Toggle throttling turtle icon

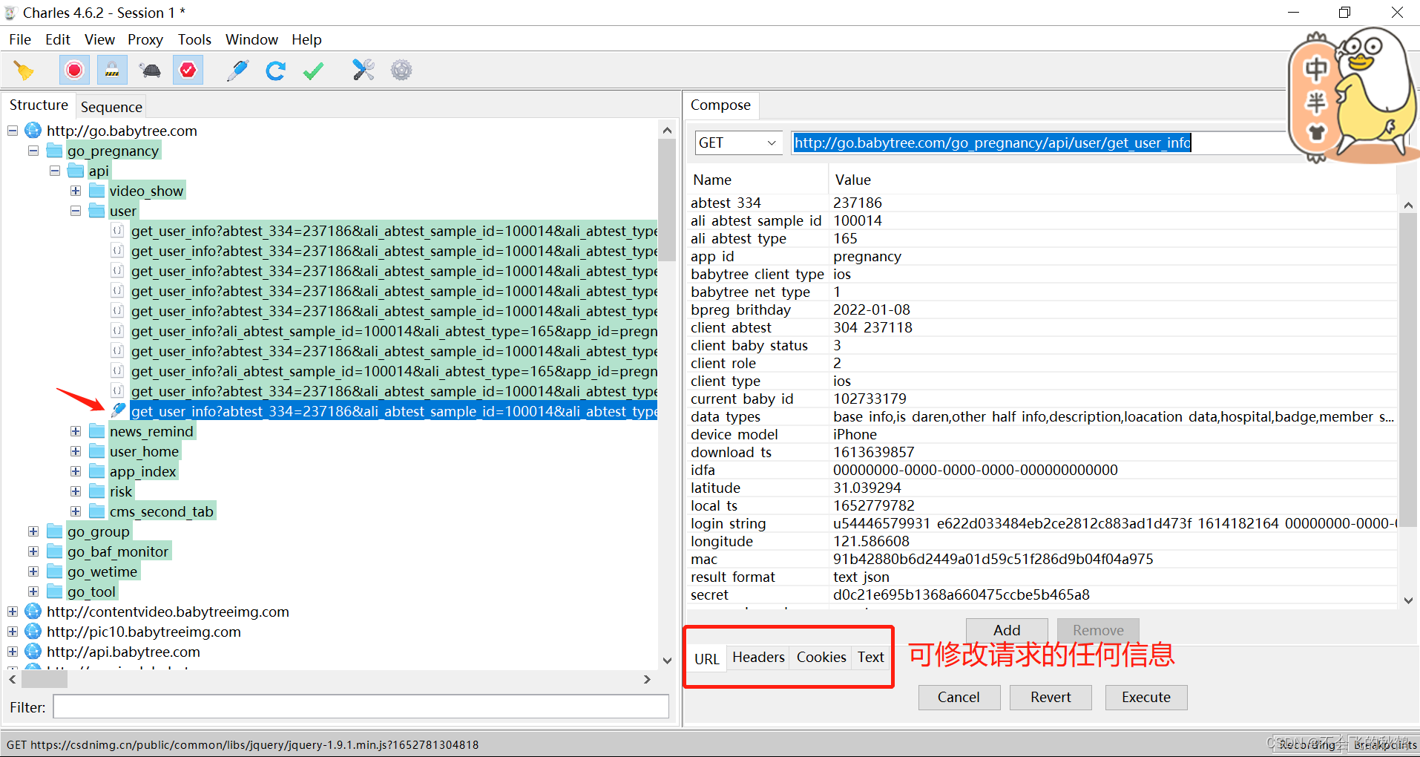(x=150, y=71)
